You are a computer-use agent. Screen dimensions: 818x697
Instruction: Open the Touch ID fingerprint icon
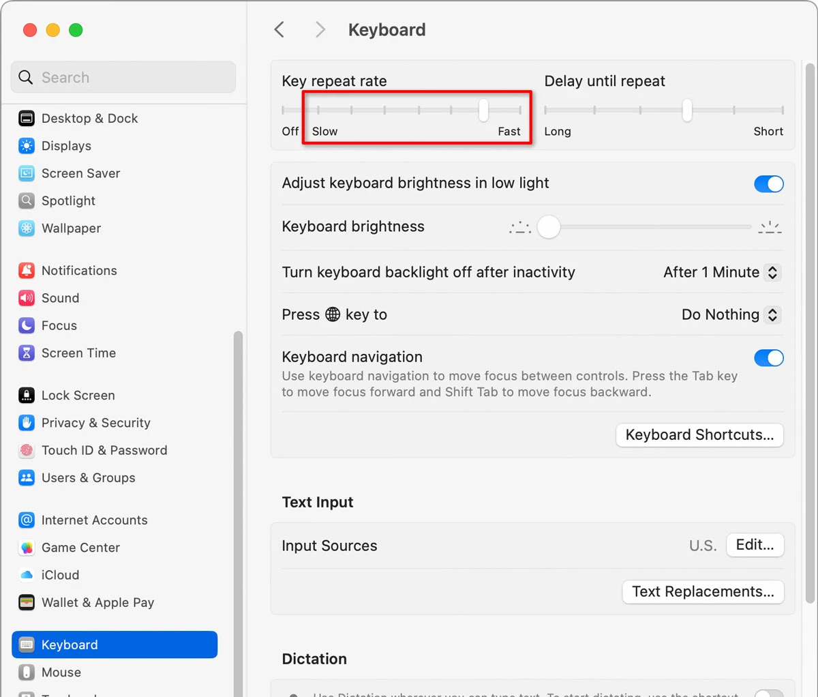click(x=27, y=450)
